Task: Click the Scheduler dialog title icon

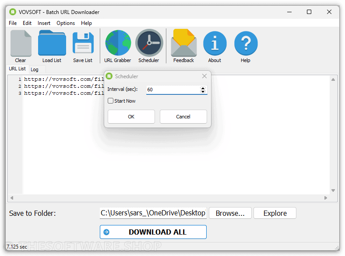Action: tap(109, 76)
